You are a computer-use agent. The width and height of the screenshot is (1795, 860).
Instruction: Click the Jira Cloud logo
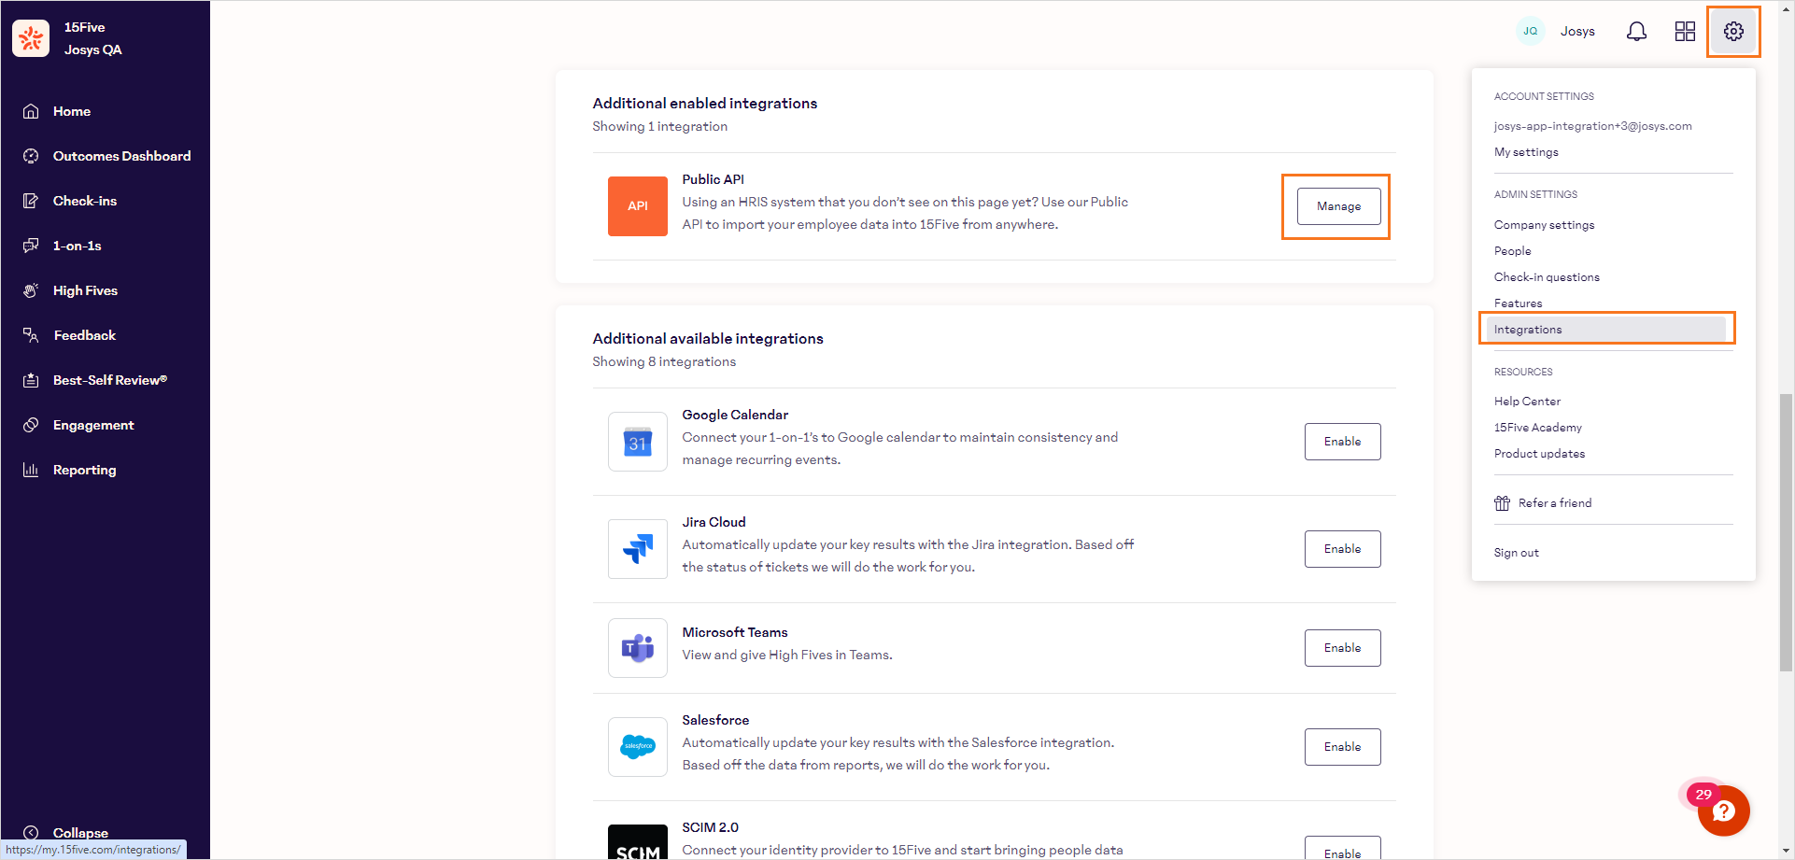click(x=638, y=549)
